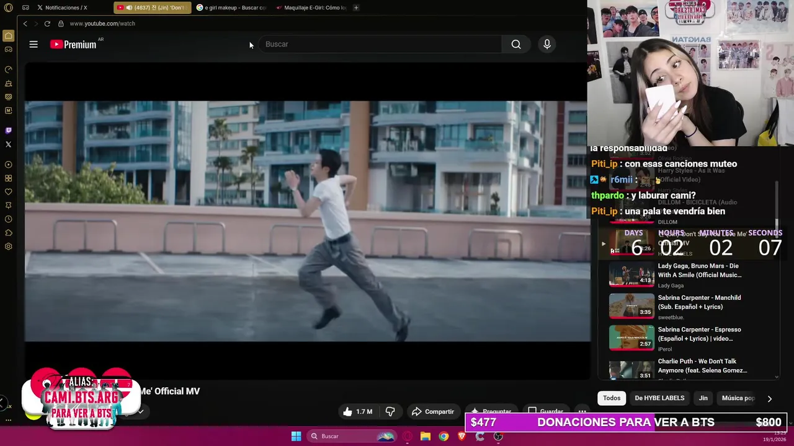
Task: Start voice search with the microphone icon
Action: click(547, 44)
